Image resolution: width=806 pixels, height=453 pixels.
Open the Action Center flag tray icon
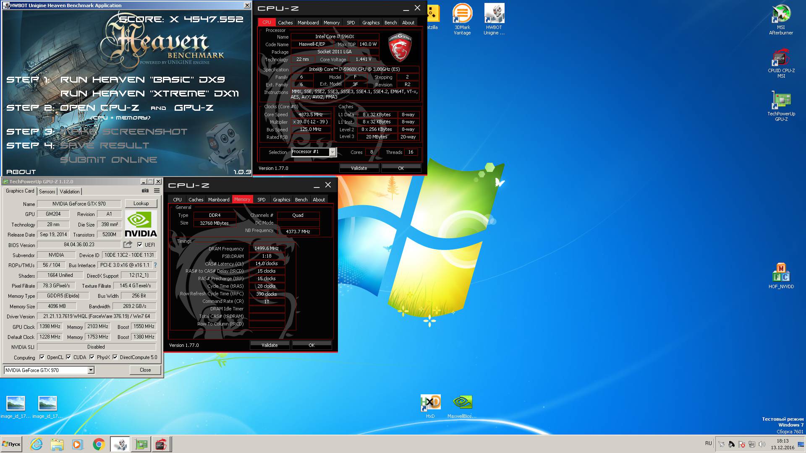(741, 444)
